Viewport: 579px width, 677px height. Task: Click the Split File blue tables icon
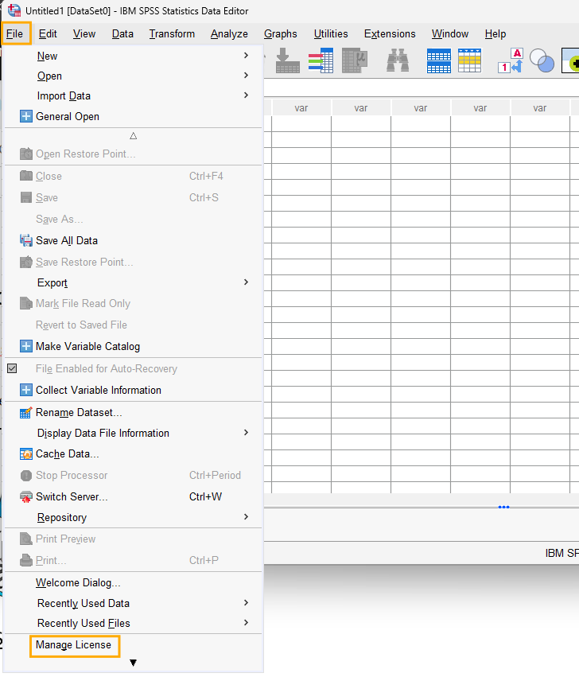tap(439, 60)
